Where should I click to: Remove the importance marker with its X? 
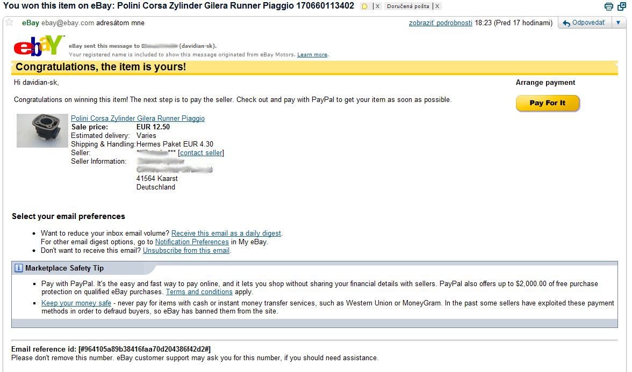(x=377, y=6)
